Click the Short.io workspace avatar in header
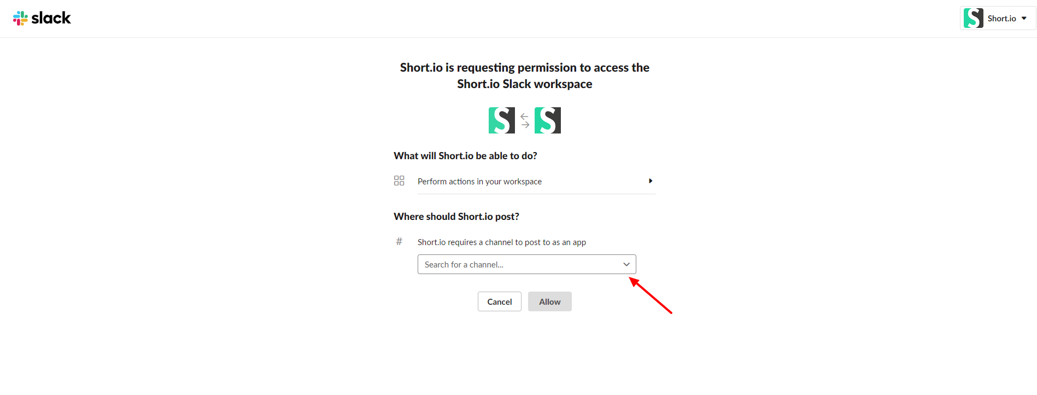This screenshot has width=1037, height=395. (x=973, y=18)
